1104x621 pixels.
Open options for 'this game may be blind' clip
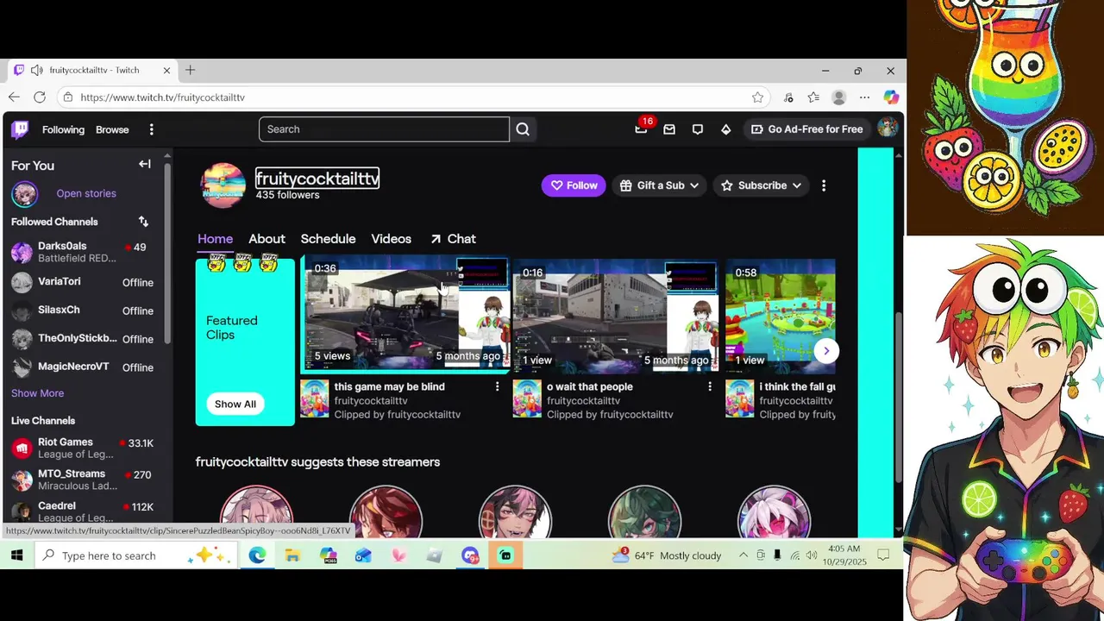[497, 386]
